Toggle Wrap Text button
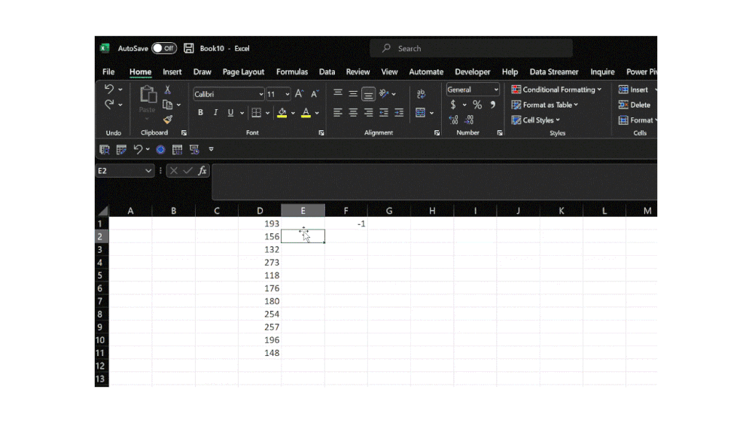The height and width of the screenshot is (423, 752). [x=421, y=93]
